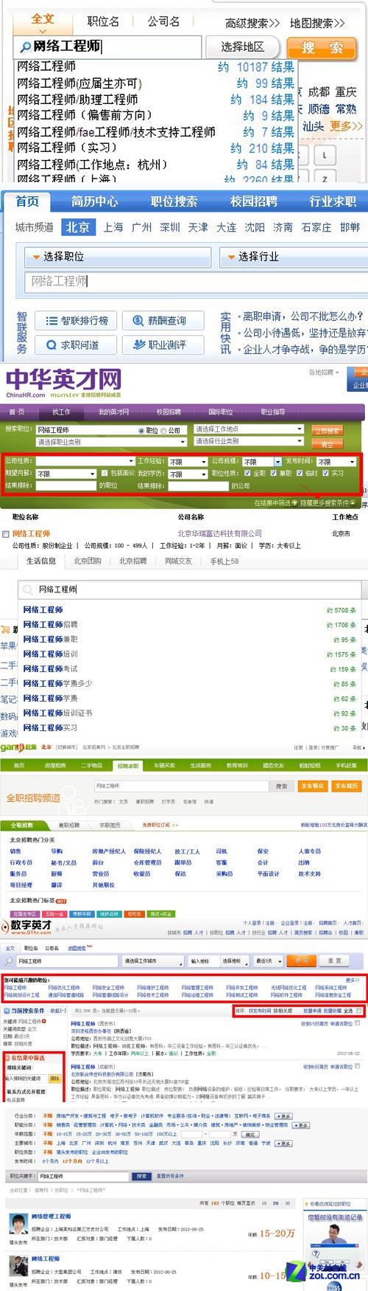Open the 简历中心 nav item

pos(95,201)
